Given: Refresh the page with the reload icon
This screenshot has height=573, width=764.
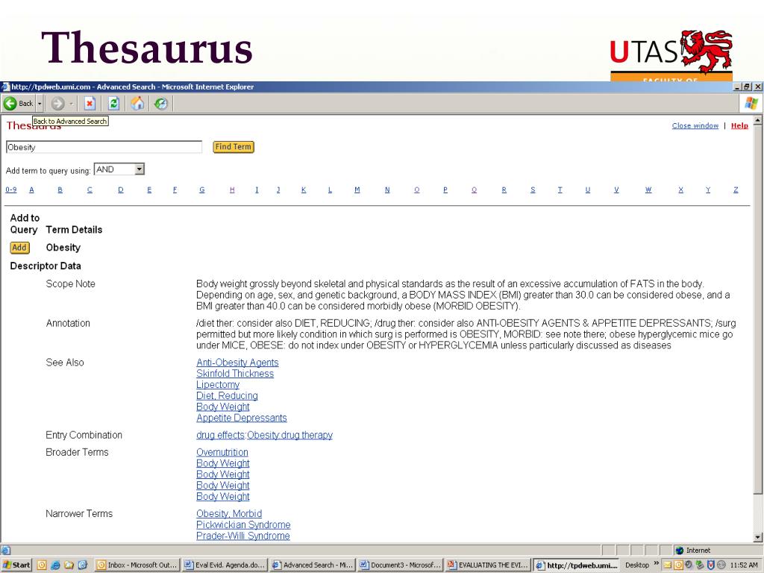Looking at the screenshot, I should click(112, 104).
